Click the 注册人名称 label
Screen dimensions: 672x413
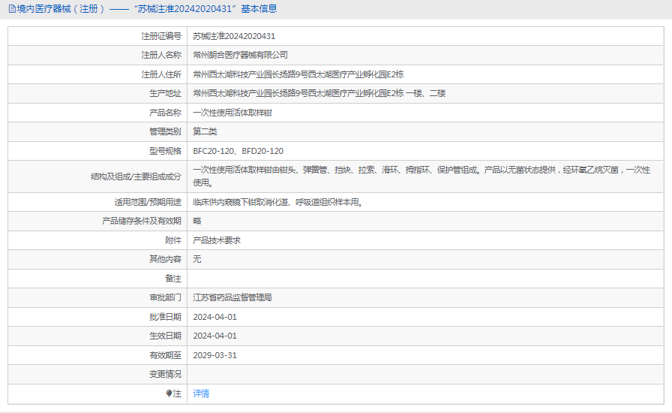click(x=161, y=55)
